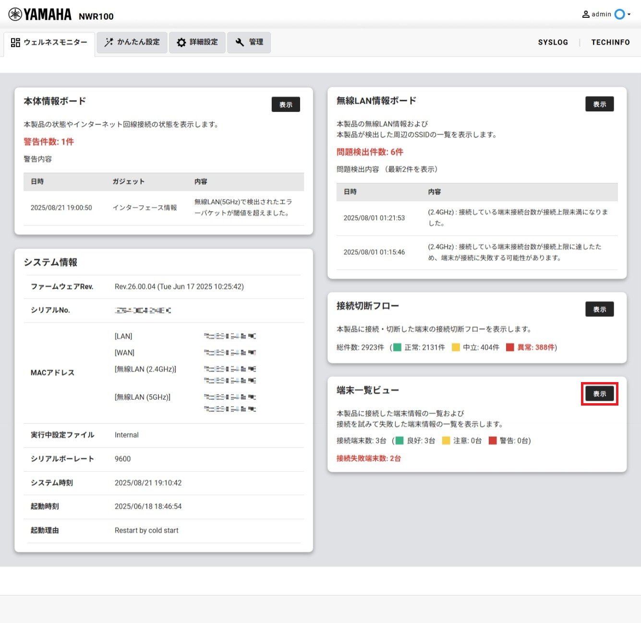Click the green 正常 color square
The height and width of the screenshot is (623, 641).
point(397,347)
